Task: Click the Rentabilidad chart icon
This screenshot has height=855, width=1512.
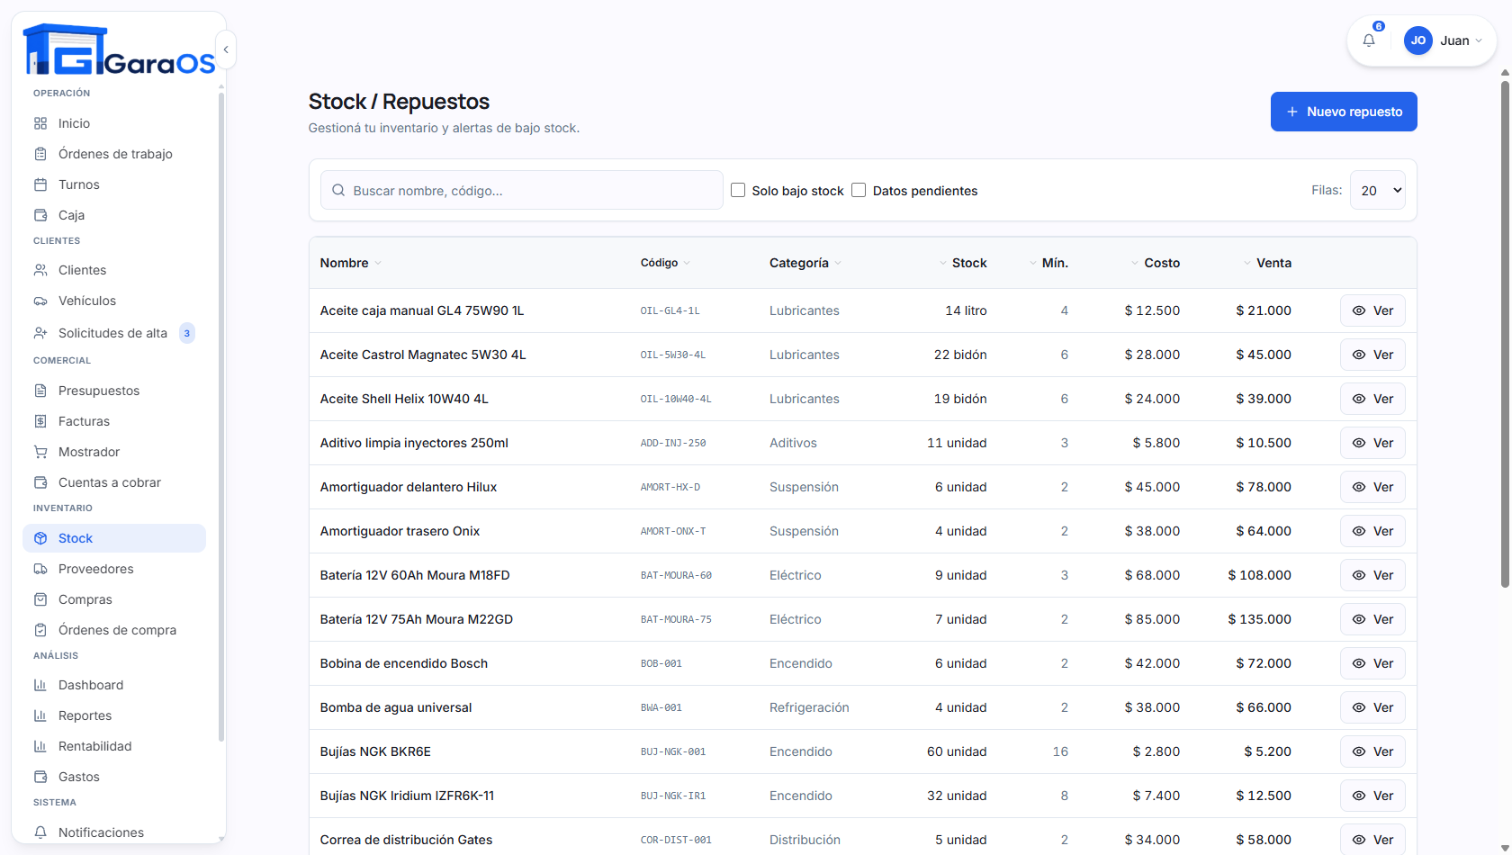Action: (40, 746)
